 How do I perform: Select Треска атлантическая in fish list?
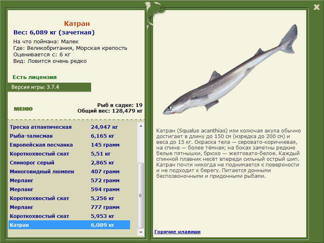coord(69,127)
